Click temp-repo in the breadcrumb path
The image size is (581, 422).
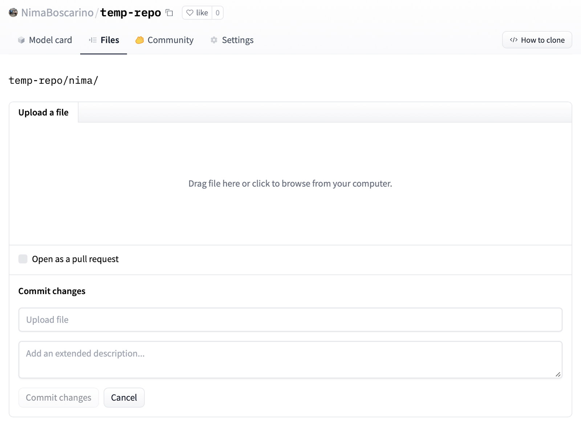coord(36,80)
